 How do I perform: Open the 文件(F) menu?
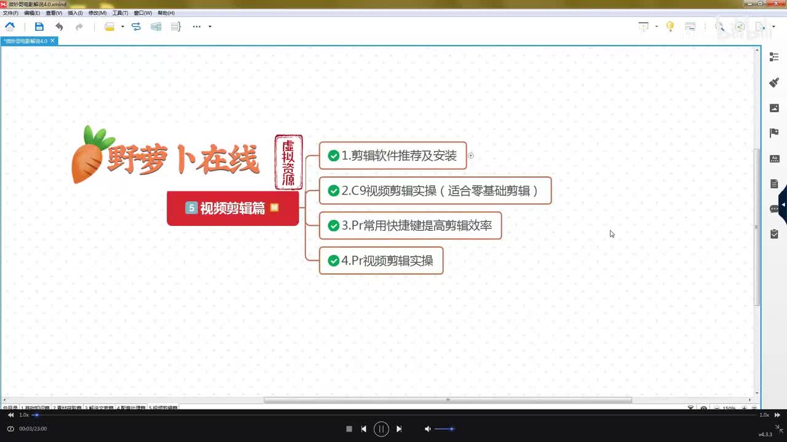(10, 13)
